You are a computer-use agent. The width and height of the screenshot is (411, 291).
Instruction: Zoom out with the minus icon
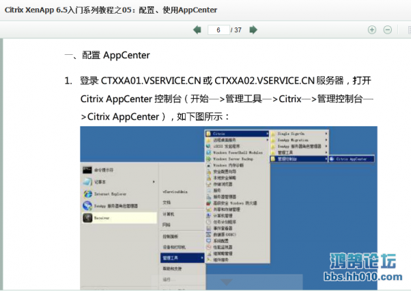click(x=388, y=30)
